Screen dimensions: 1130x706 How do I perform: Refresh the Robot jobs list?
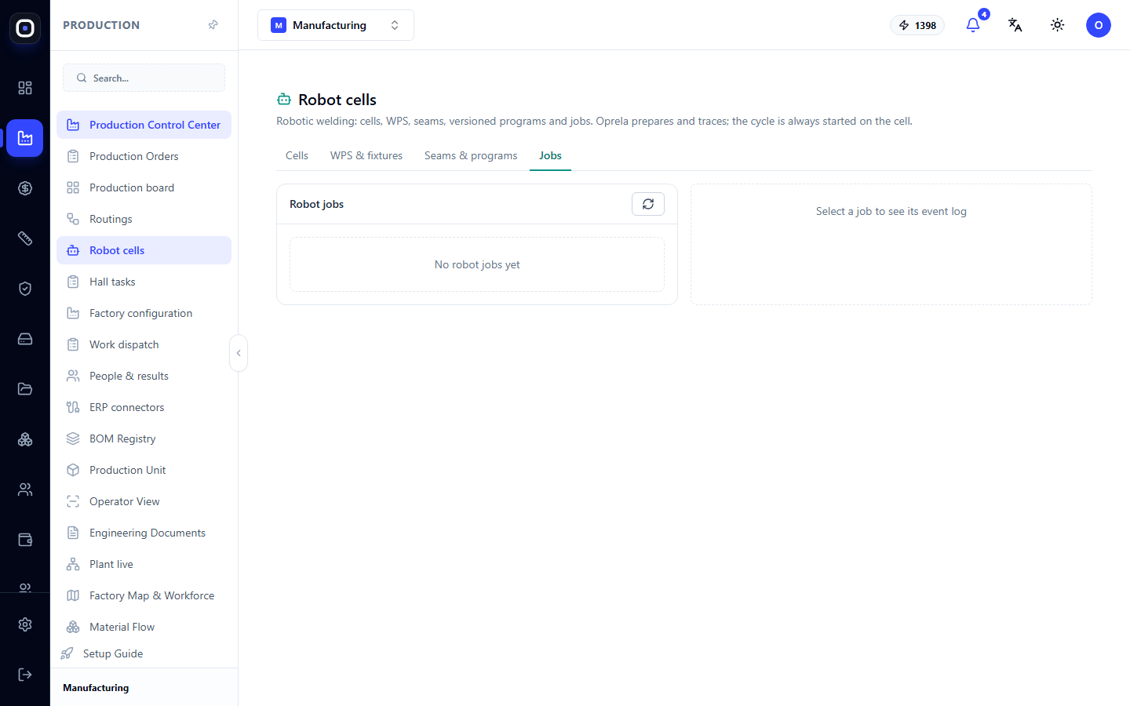point(648,204)
